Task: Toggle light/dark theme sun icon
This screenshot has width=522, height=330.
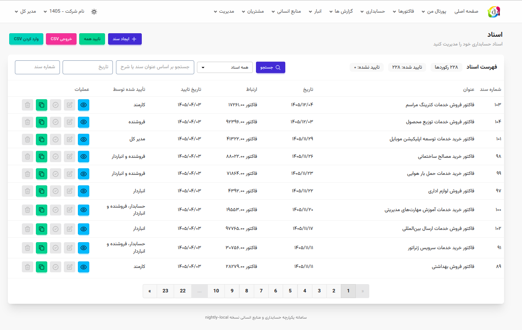Action: (x=94, y=12)
